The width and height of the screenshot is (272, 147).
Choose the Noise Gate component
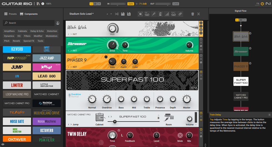[17, 121]
